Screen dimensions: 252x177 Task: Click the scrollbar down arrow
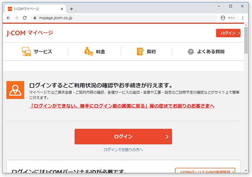[x=246, y=171]
